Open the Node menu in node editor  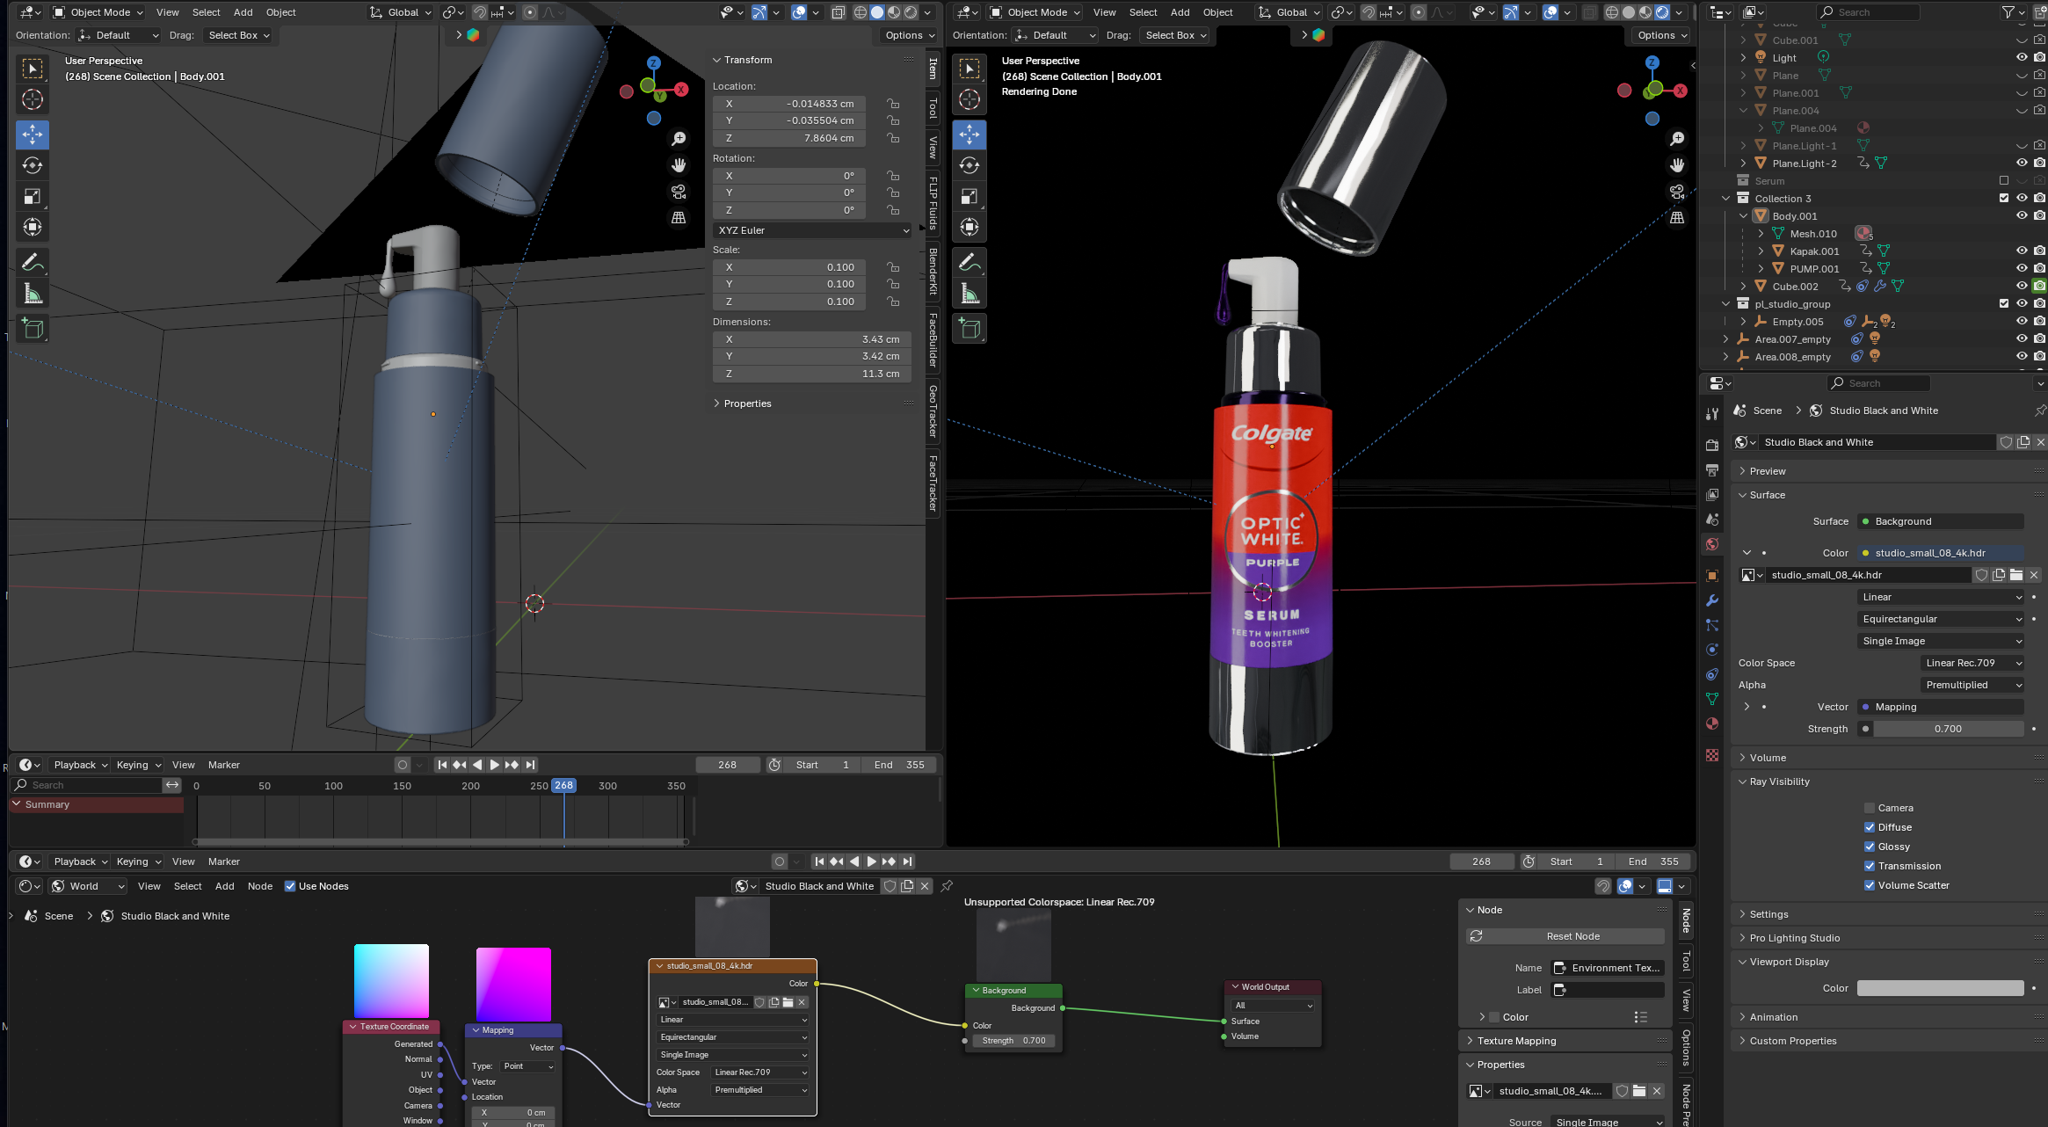point(260,886)
